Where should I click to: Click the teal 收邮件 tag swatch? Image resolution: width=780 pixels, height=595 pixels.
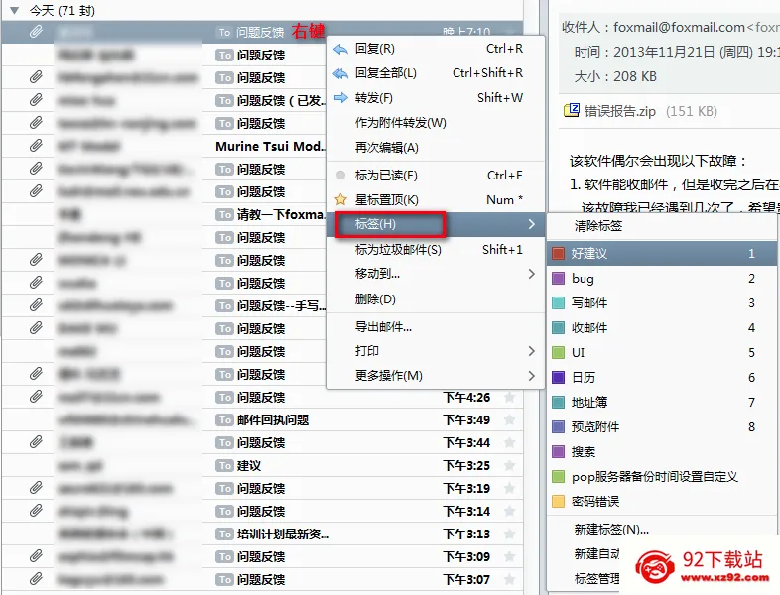click(558, 327)
